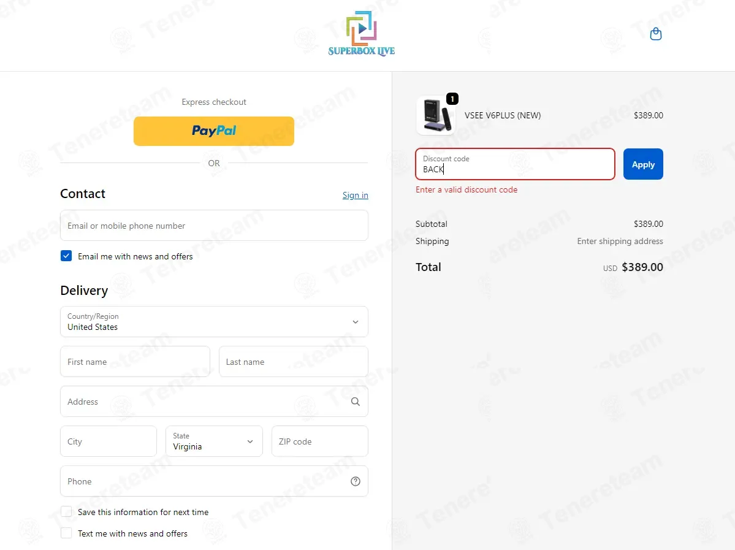Click the 'Enter shipping address' shipping text
The image size is (735, 550).
(x=620, y=241)
